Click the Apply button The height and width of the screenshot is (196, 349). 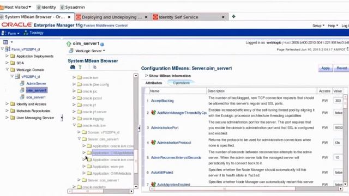326,68
